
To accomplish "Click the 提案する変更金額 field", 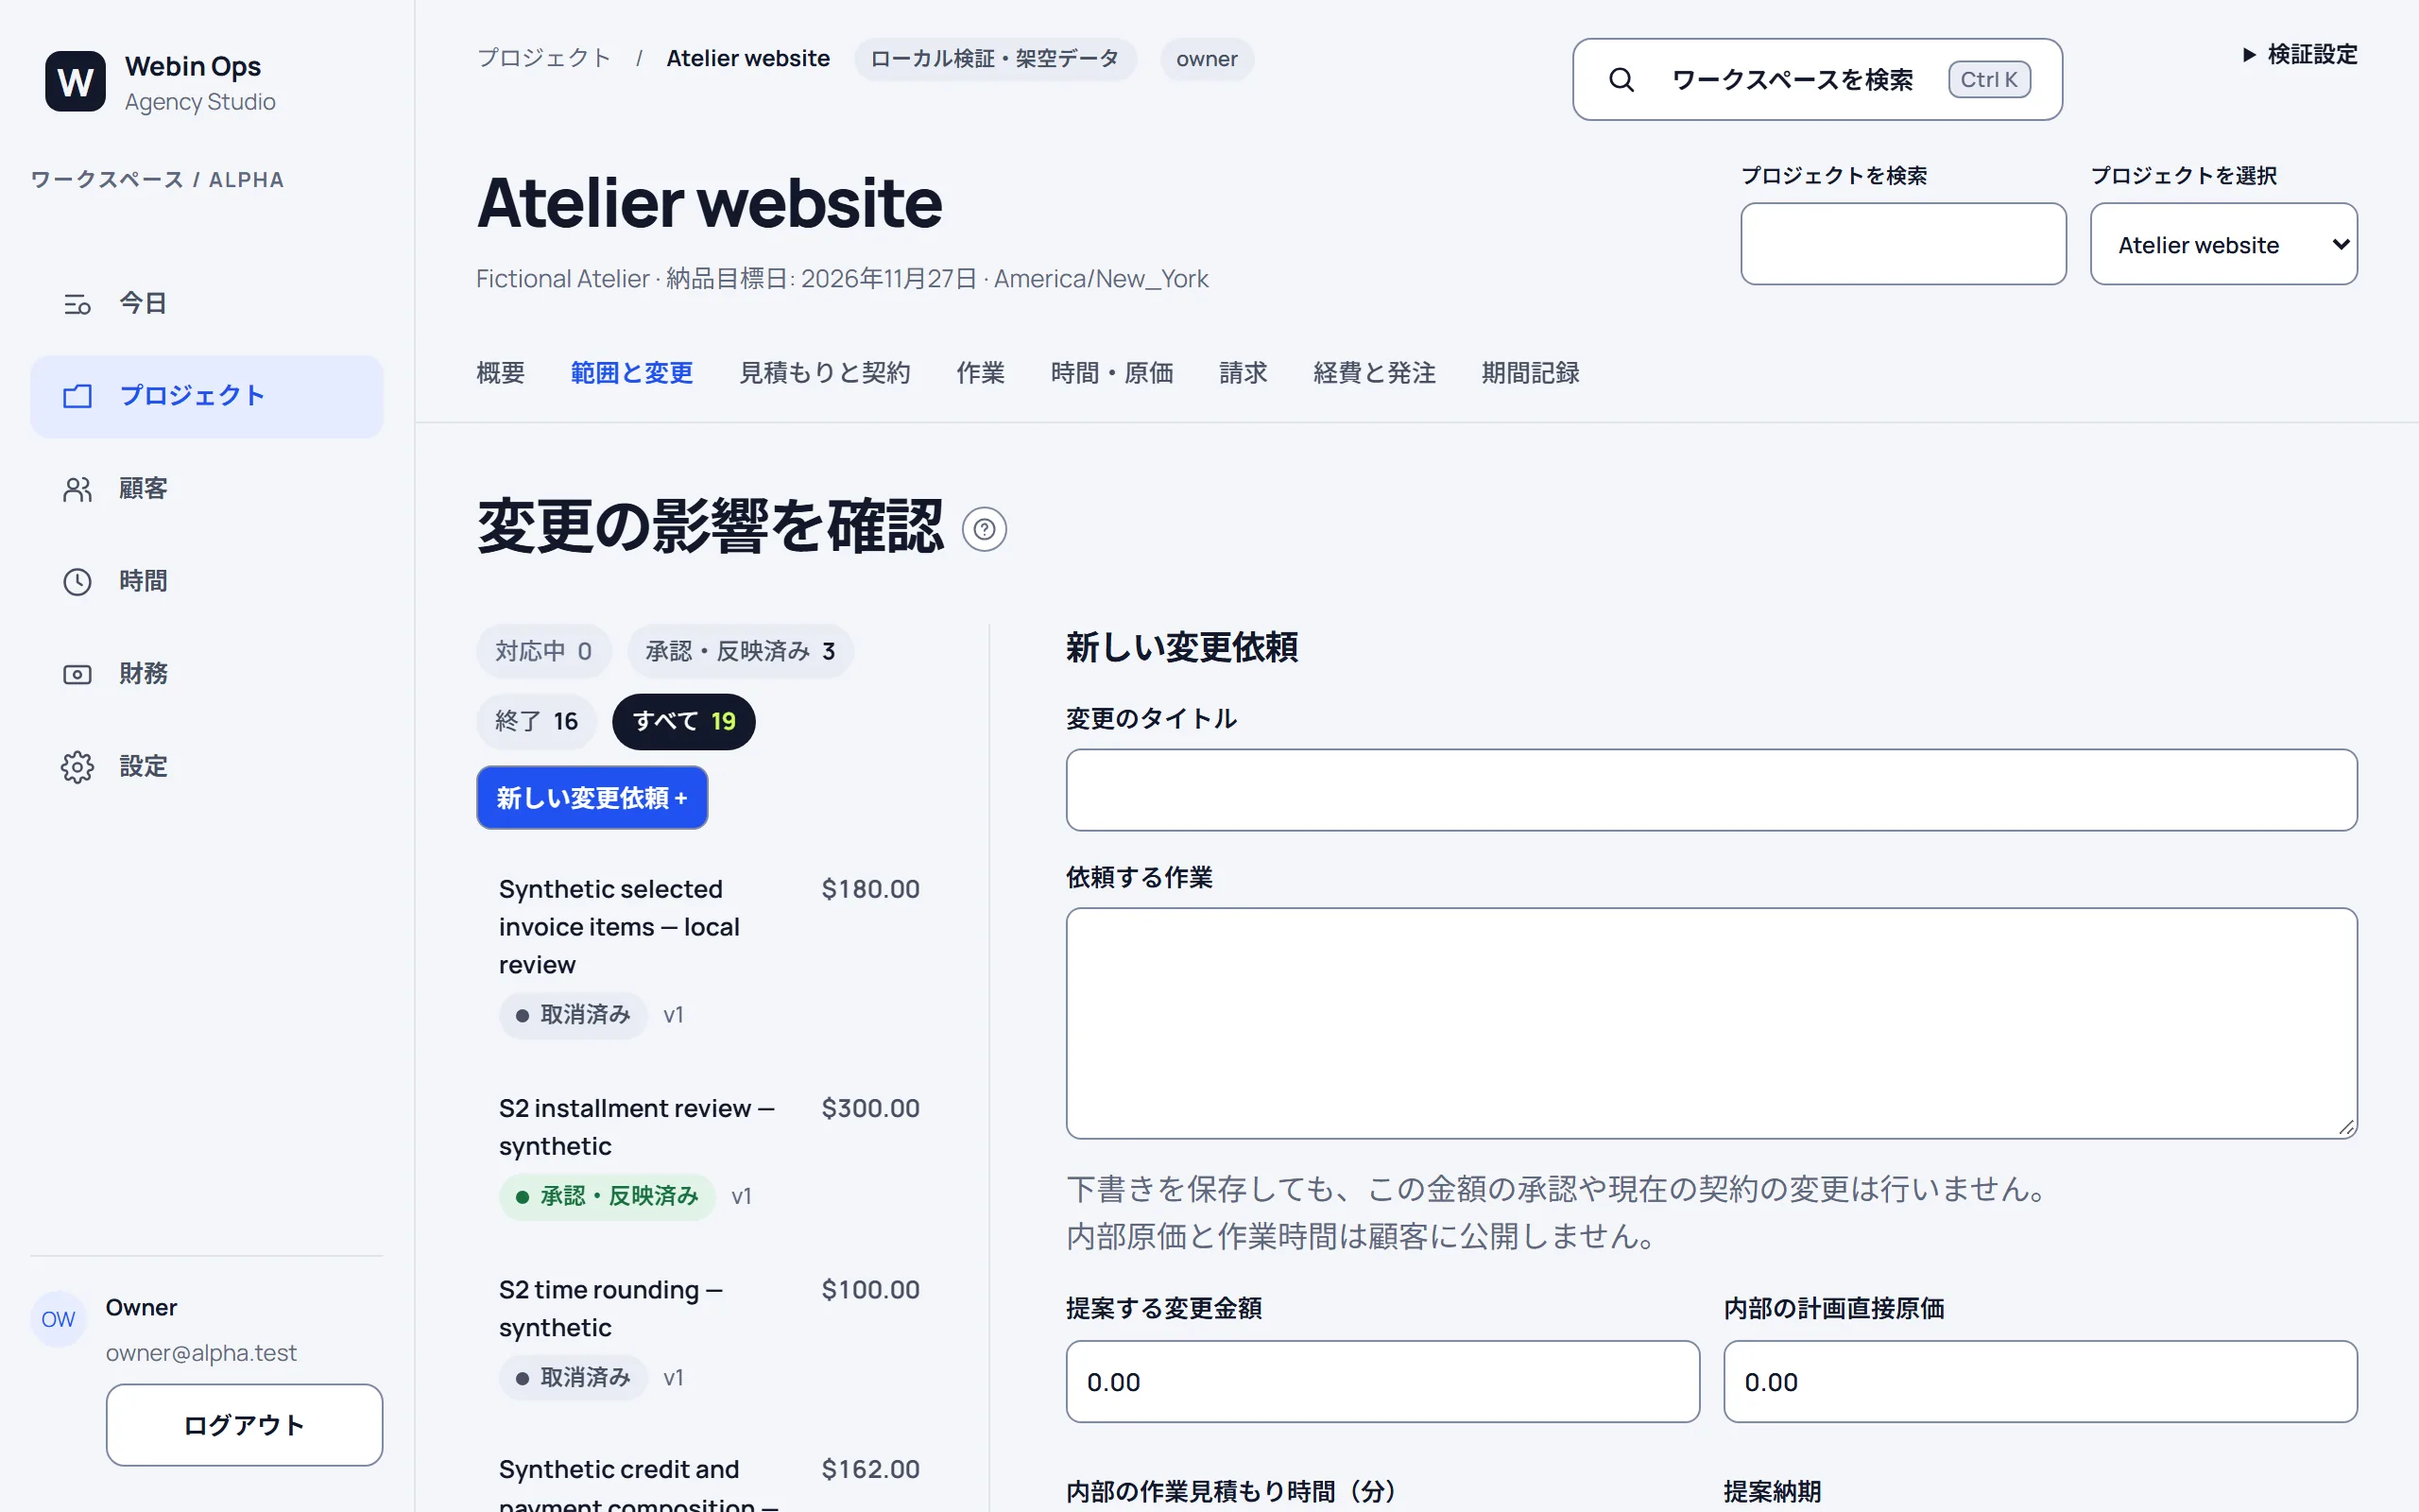I will tap(1382, 1382).
